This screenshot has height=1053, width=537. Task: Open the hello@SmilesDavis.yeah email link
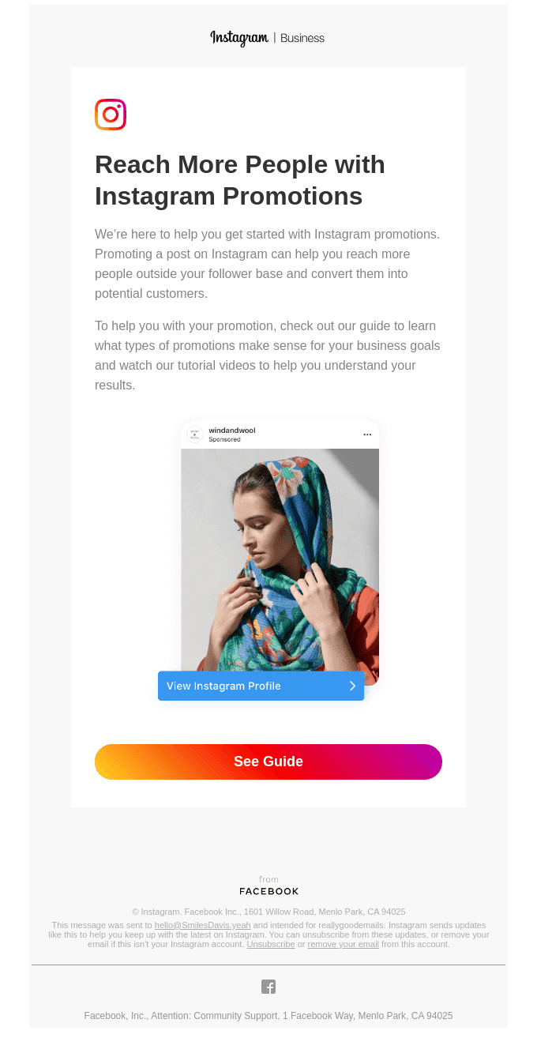click(x=202, y=925)
